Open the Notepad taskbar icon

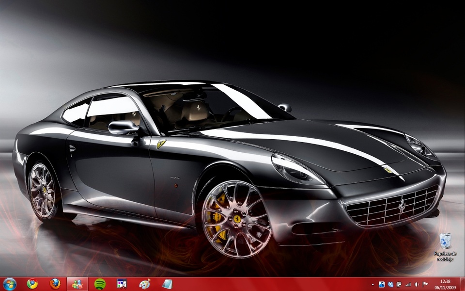click(167, 284)
